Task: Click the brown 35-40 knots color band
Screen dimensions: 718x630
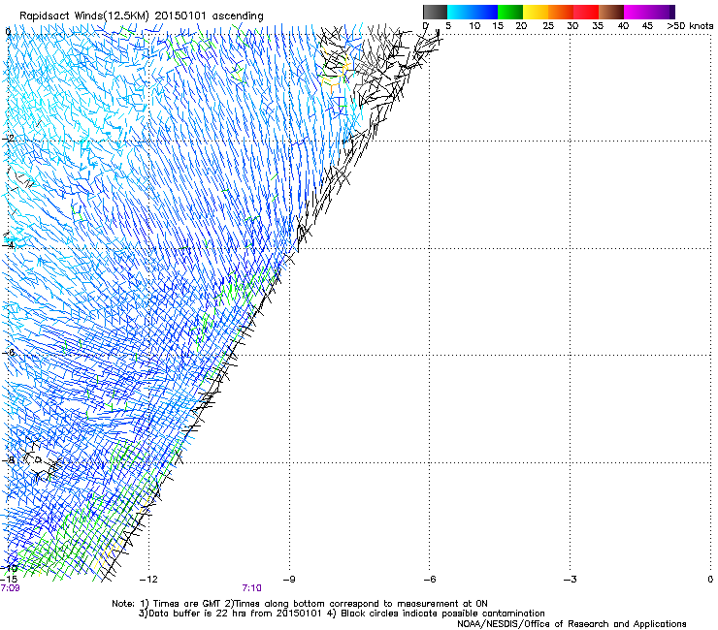Action: [x=611, y=12]
